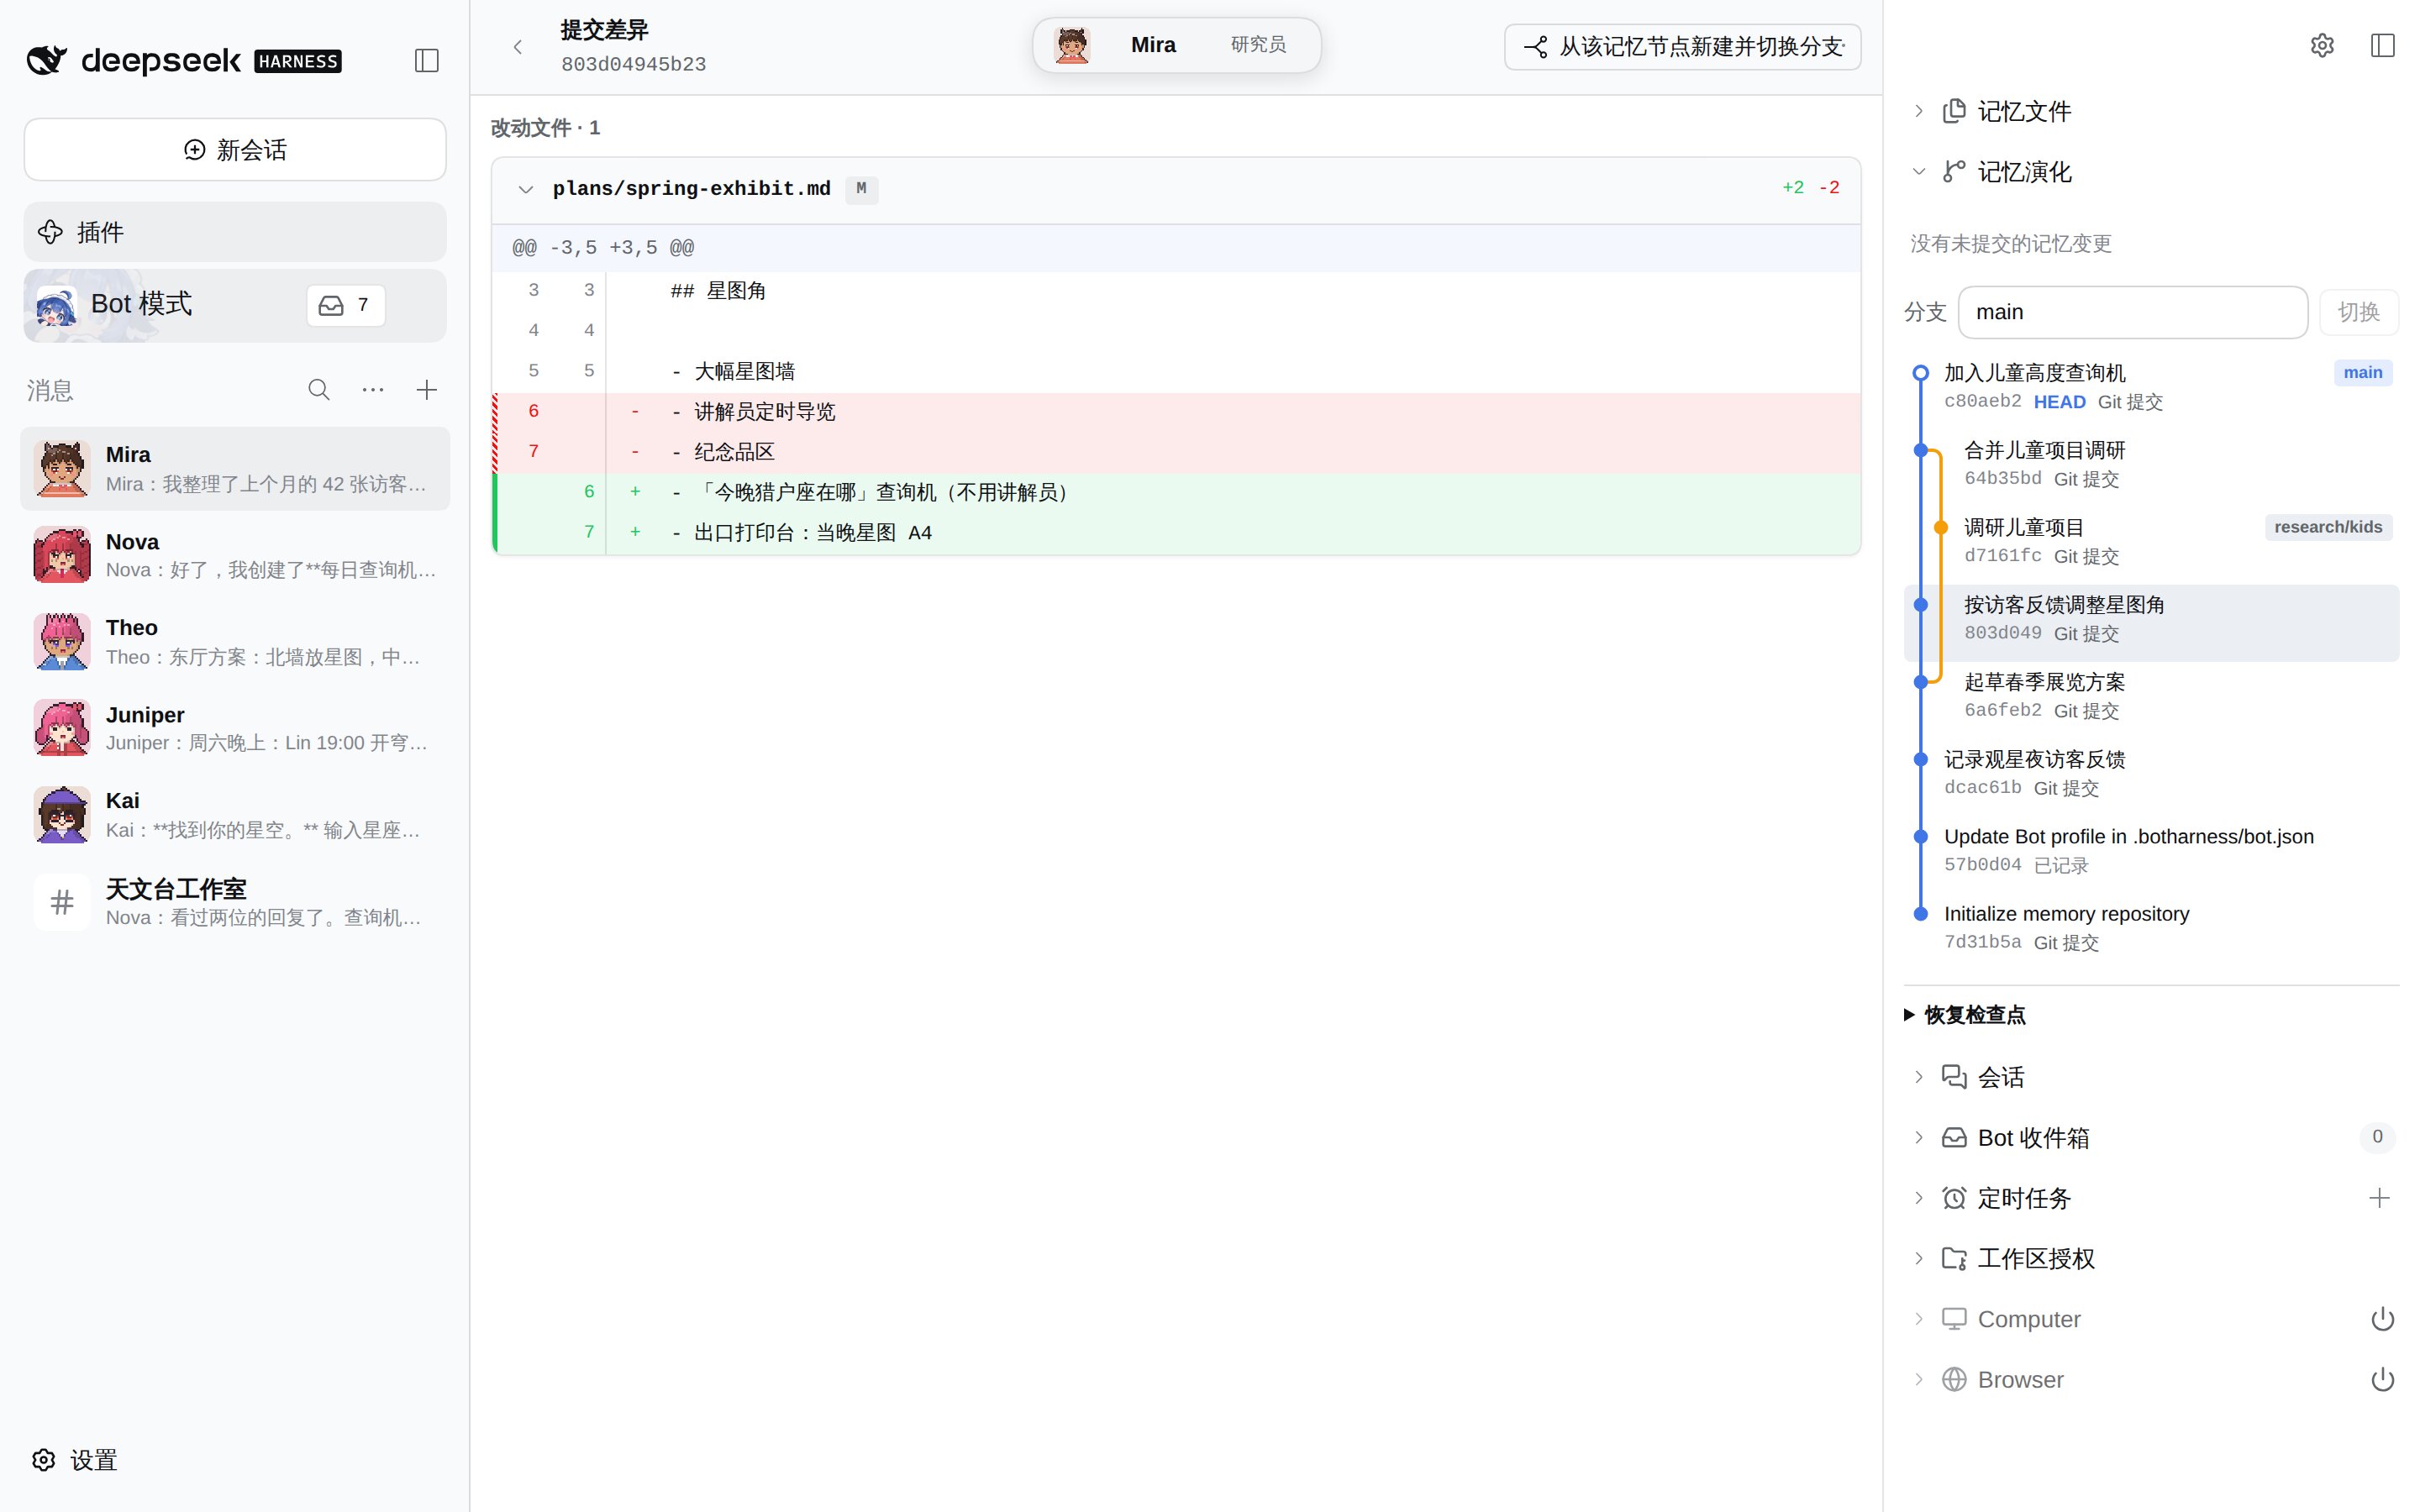The width and height of the screenshot is (2420, 1512).
Task: Open right panel settings gear
Action: click(x=2322, y=45)
